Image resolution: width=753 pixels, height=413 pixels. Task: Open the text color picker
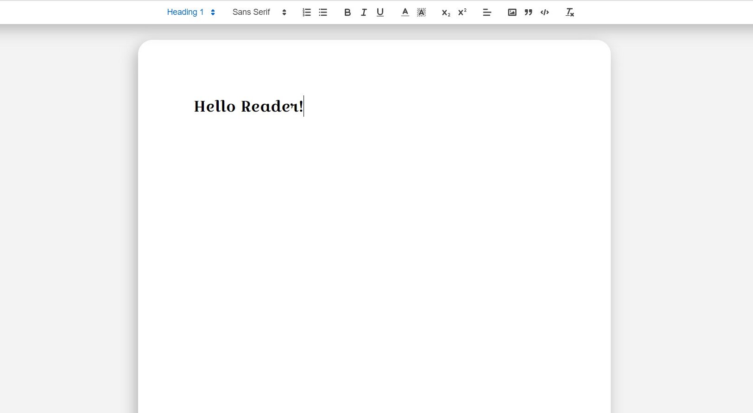[405, 13]
